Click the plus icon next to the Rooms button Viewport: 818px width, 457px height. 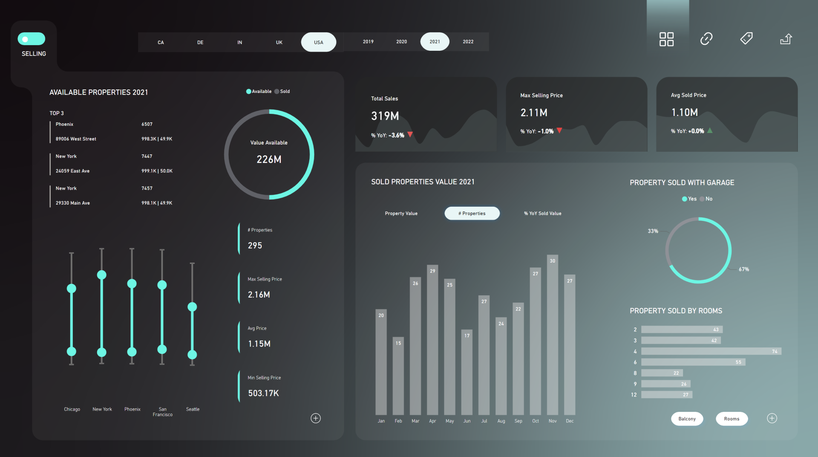pyautogui.click(x=772, y=418)
